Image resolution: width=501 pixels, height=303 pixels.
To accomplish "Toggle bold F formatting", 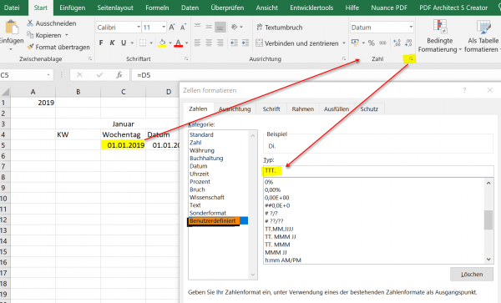I will [101, 43].
